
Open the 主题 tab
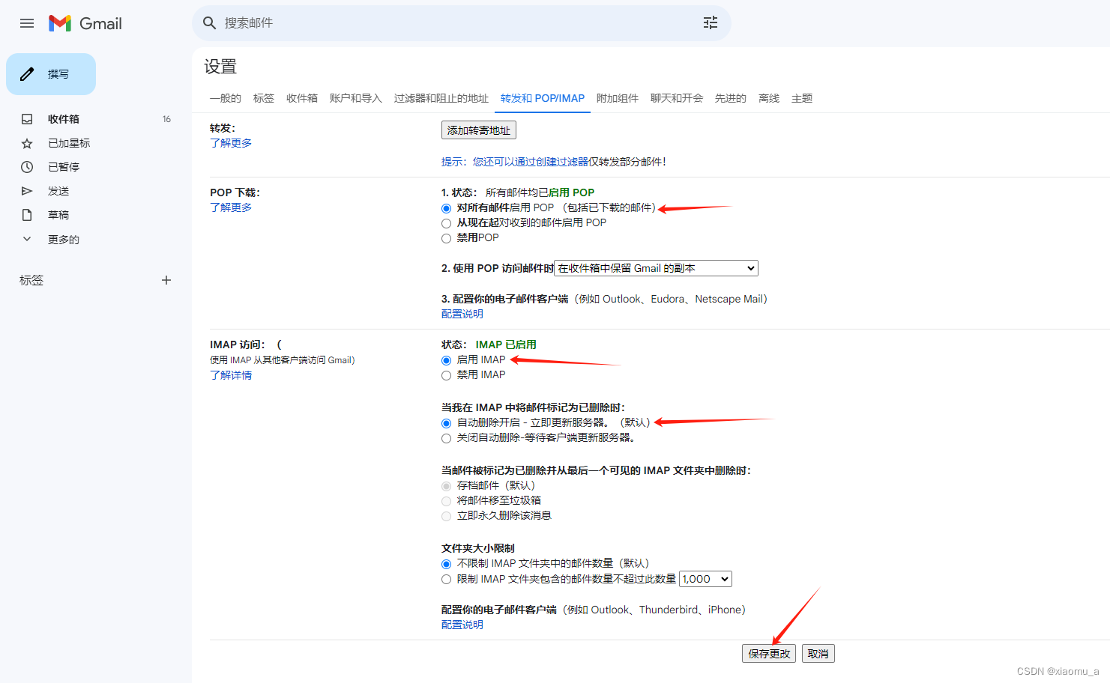click(802, 98)
